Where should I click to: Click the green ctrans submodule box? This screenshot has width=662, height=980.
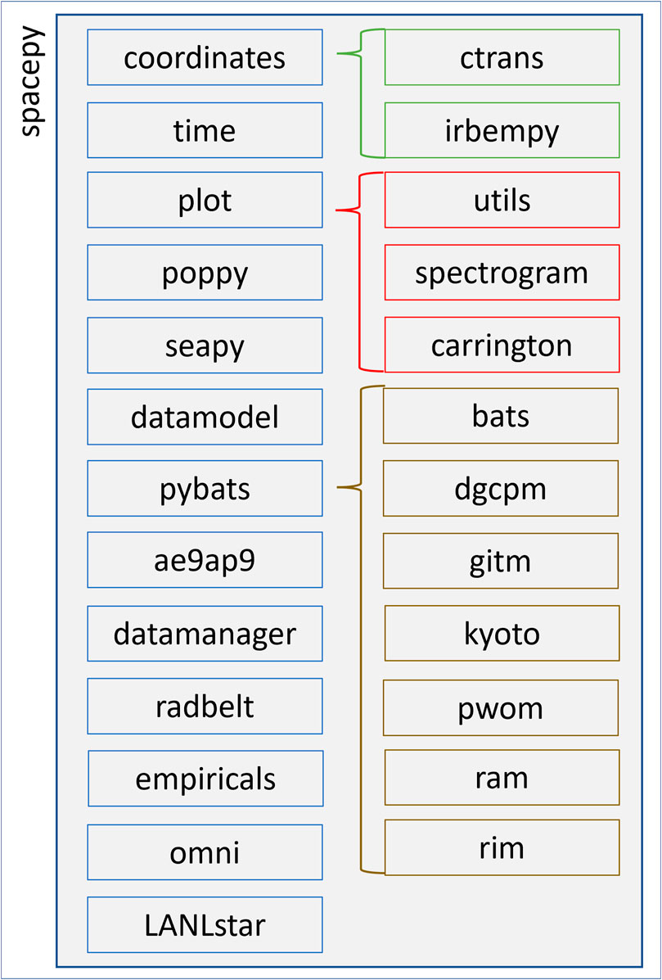(x=502, y=57)
